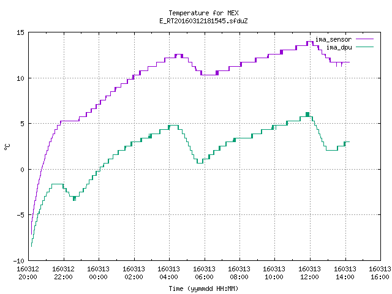392x294 pixels.
Task: Click the y-axis value -10
Action: pyautogui.click(x=19, y=261)
